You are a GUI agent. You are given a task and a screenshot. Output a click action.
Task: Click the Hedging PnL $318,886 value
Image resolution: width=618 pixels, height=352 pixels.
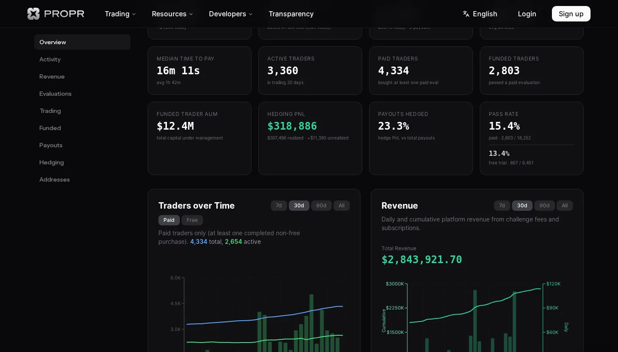[x=292, y=126]
